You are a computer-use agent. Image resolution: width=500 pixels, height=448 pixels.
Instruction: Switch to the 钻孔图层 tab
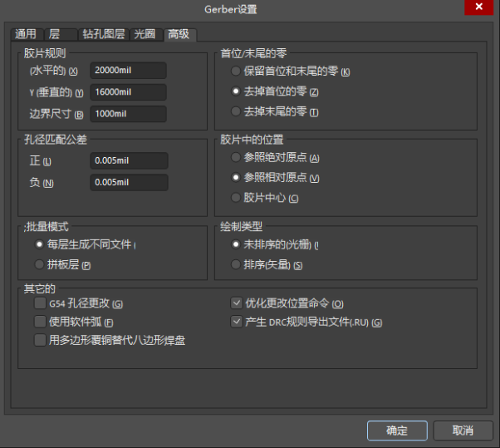(x=103, y=34)
